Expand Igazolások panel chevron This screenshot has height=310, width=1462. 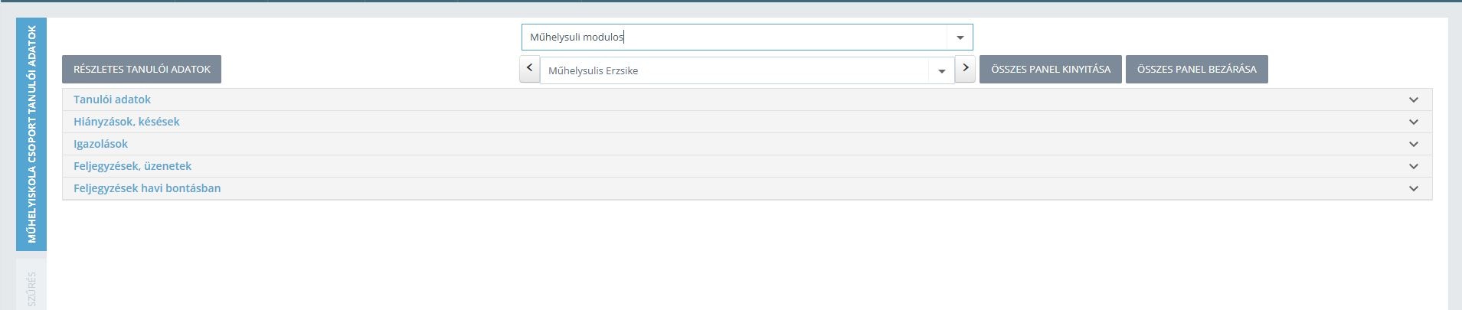[x=1414, y=144]
